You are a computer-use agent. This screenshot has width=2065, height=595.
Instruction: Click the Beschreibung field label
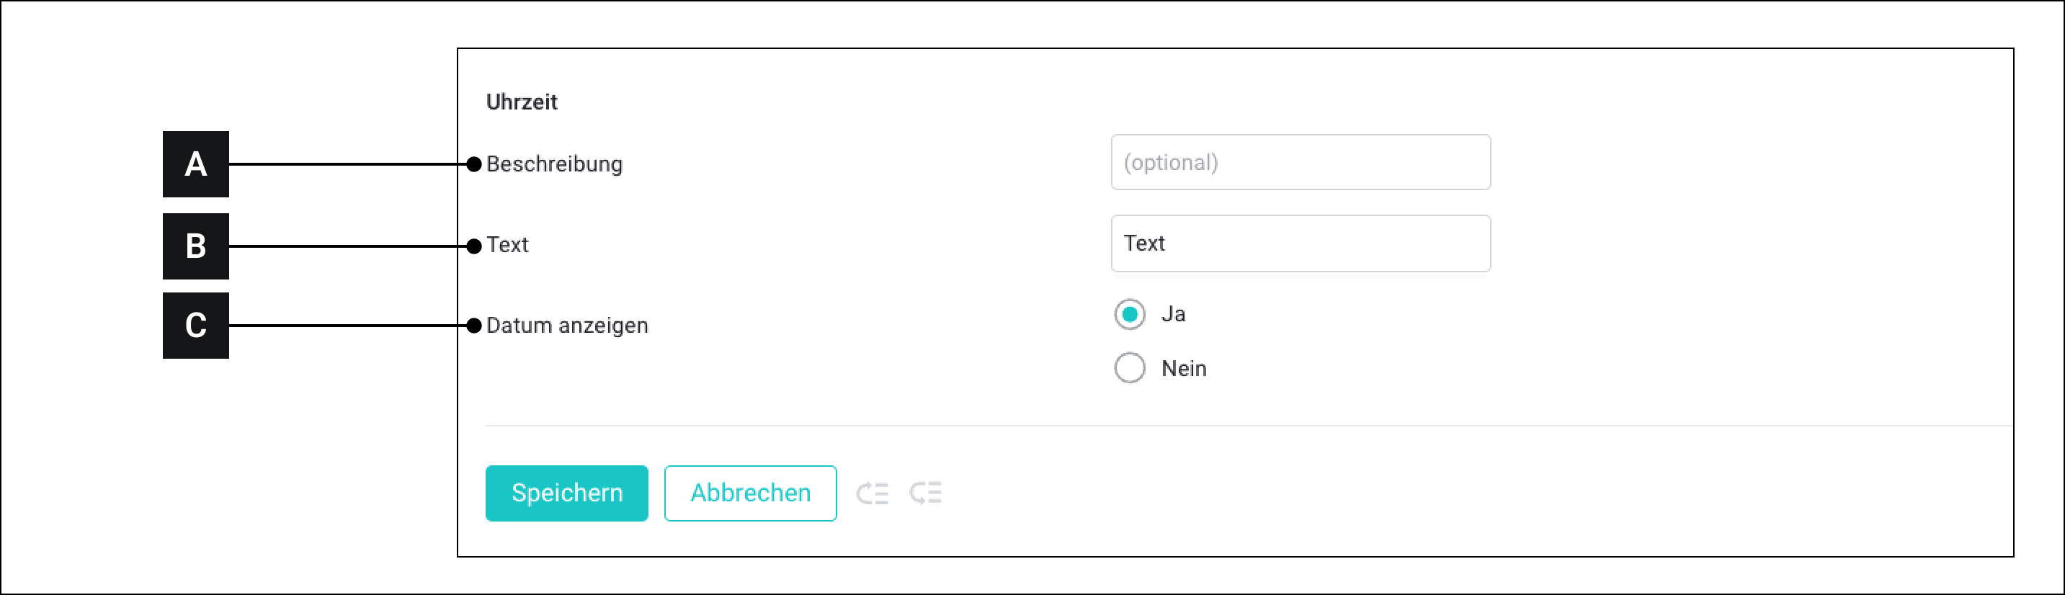pyautogui.click(x=554, y=164)
